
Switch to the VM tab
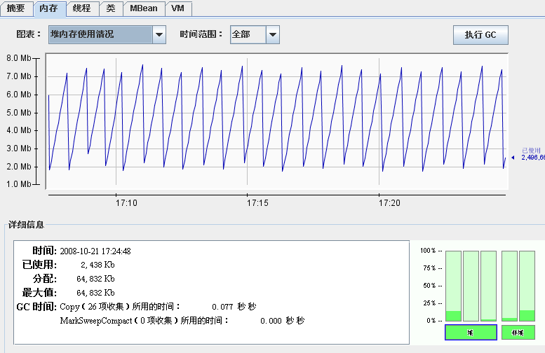177,8
